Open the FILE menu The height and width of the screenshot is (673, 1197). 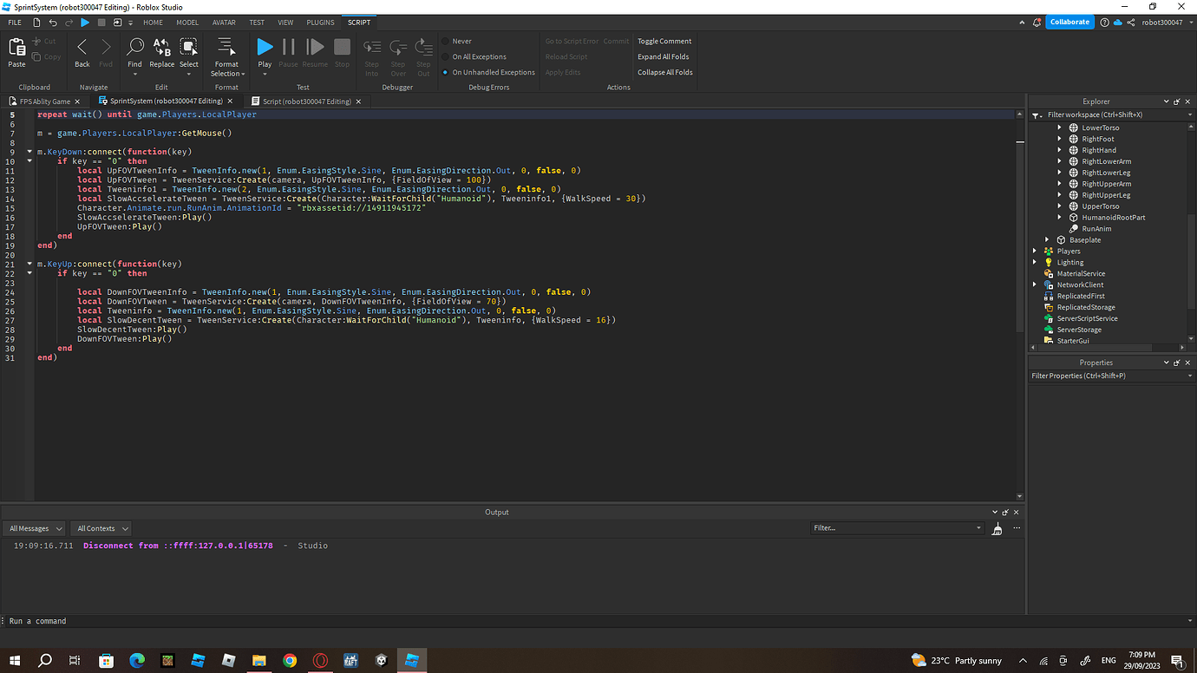click(x=15, y=22)
